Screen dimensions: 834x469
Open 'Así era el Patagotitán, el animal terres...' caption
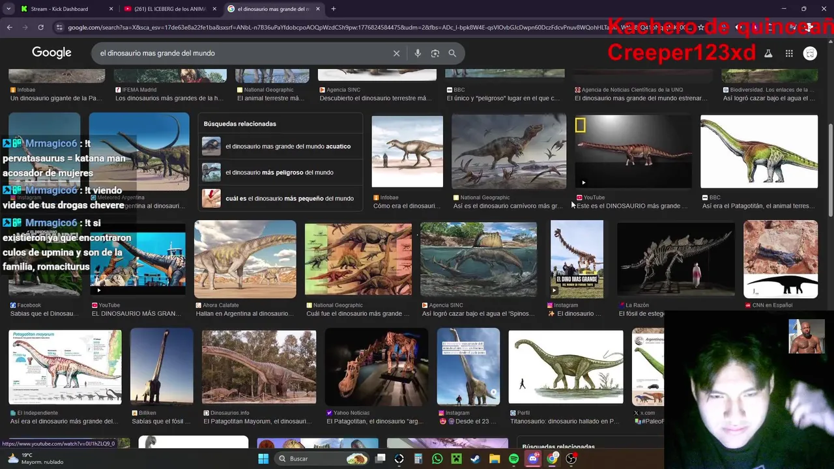coord(758,206)
